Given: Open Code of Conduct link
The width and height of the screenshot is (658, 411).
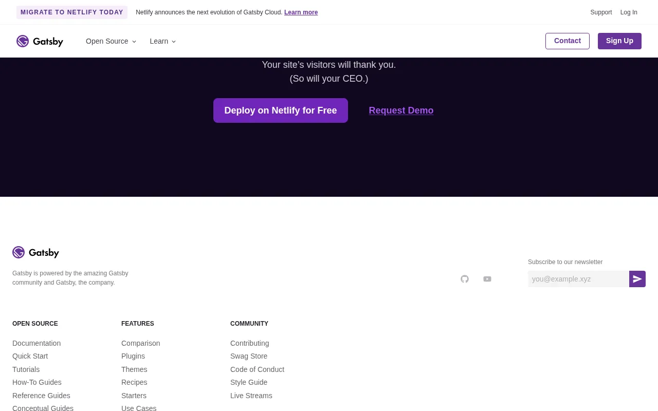Looking at the screenshot, I should coord(257,369).
